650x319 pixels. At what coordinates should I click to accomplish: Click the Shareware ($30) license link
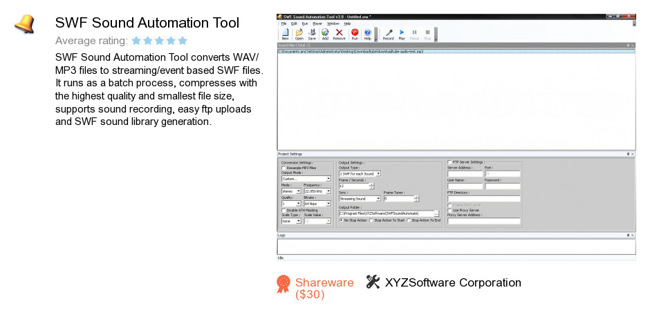click(324, 289)
